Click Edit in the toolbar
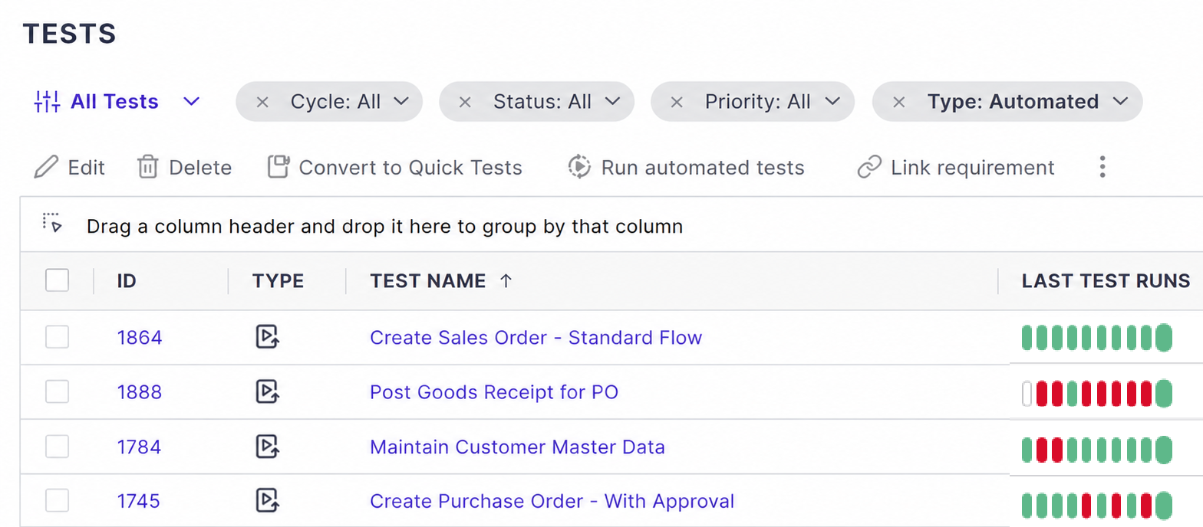Image resolution: width=1203 pixels, height=527 pixels. pos(86,167)
